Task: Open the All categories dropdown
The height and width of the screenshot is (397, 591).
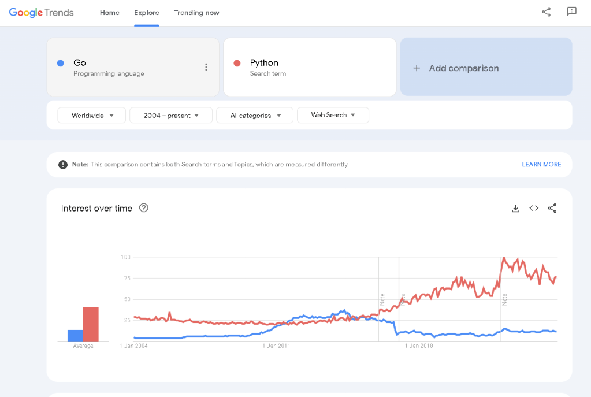Action: coord(255,116)
